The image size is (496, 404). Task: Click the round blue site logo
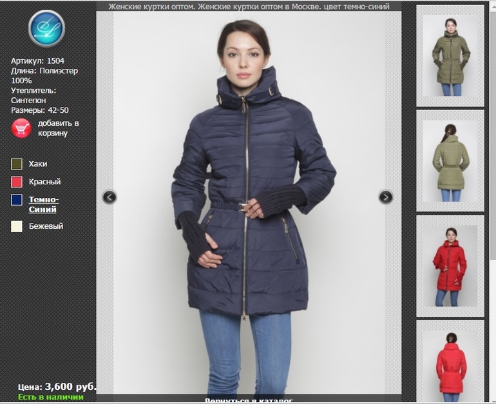[x=47, y=28]
